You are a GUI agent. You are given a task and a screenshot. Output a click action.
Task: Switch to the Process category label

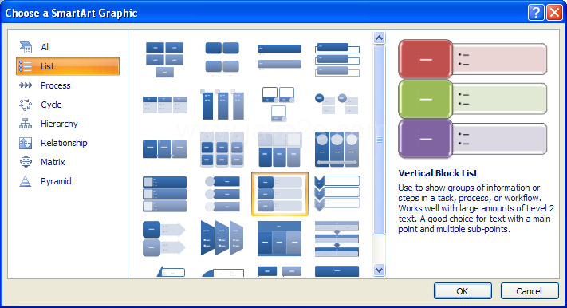pyautogui.click(x=55, y=85)
